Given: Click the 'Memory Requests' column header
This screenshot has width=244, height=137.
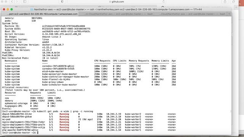Looking at the screenshot, I should click(139, 61).
